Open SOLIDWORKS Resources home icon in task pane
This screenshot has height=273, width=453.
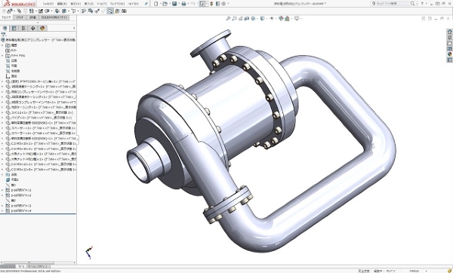[449, 32]
